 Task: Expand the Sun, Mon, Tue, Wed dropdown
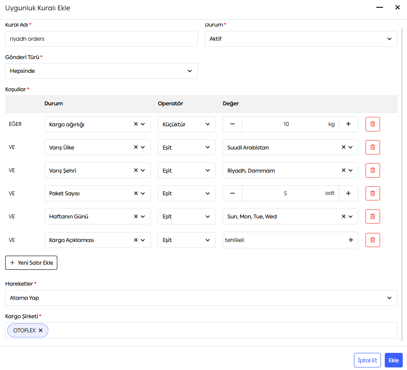(x=351, y=216)
